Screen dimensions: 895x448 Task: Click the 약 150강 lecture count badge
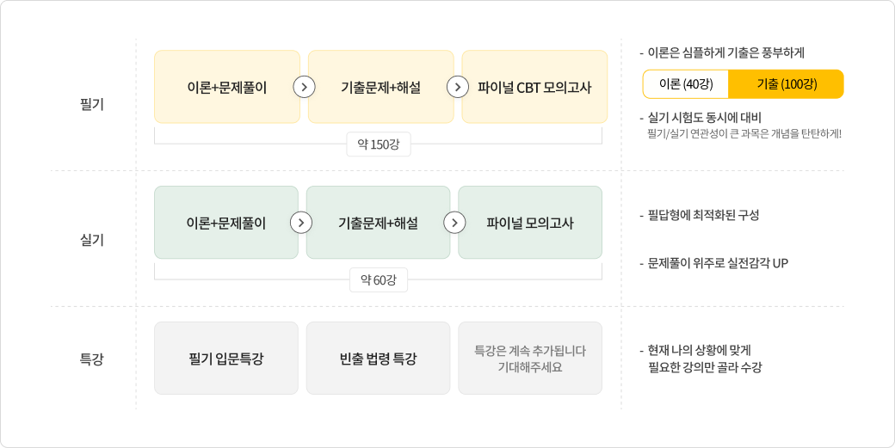tap(378, 144)
